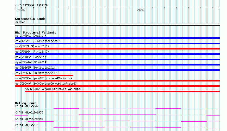
Task: Click the right arrow on the ruler
Action: point(219,8)
